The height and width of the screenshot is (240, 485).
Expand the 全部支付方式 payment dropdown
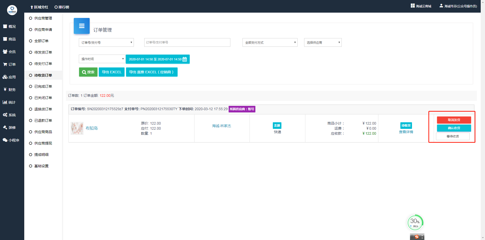click(x=270, y=42)
